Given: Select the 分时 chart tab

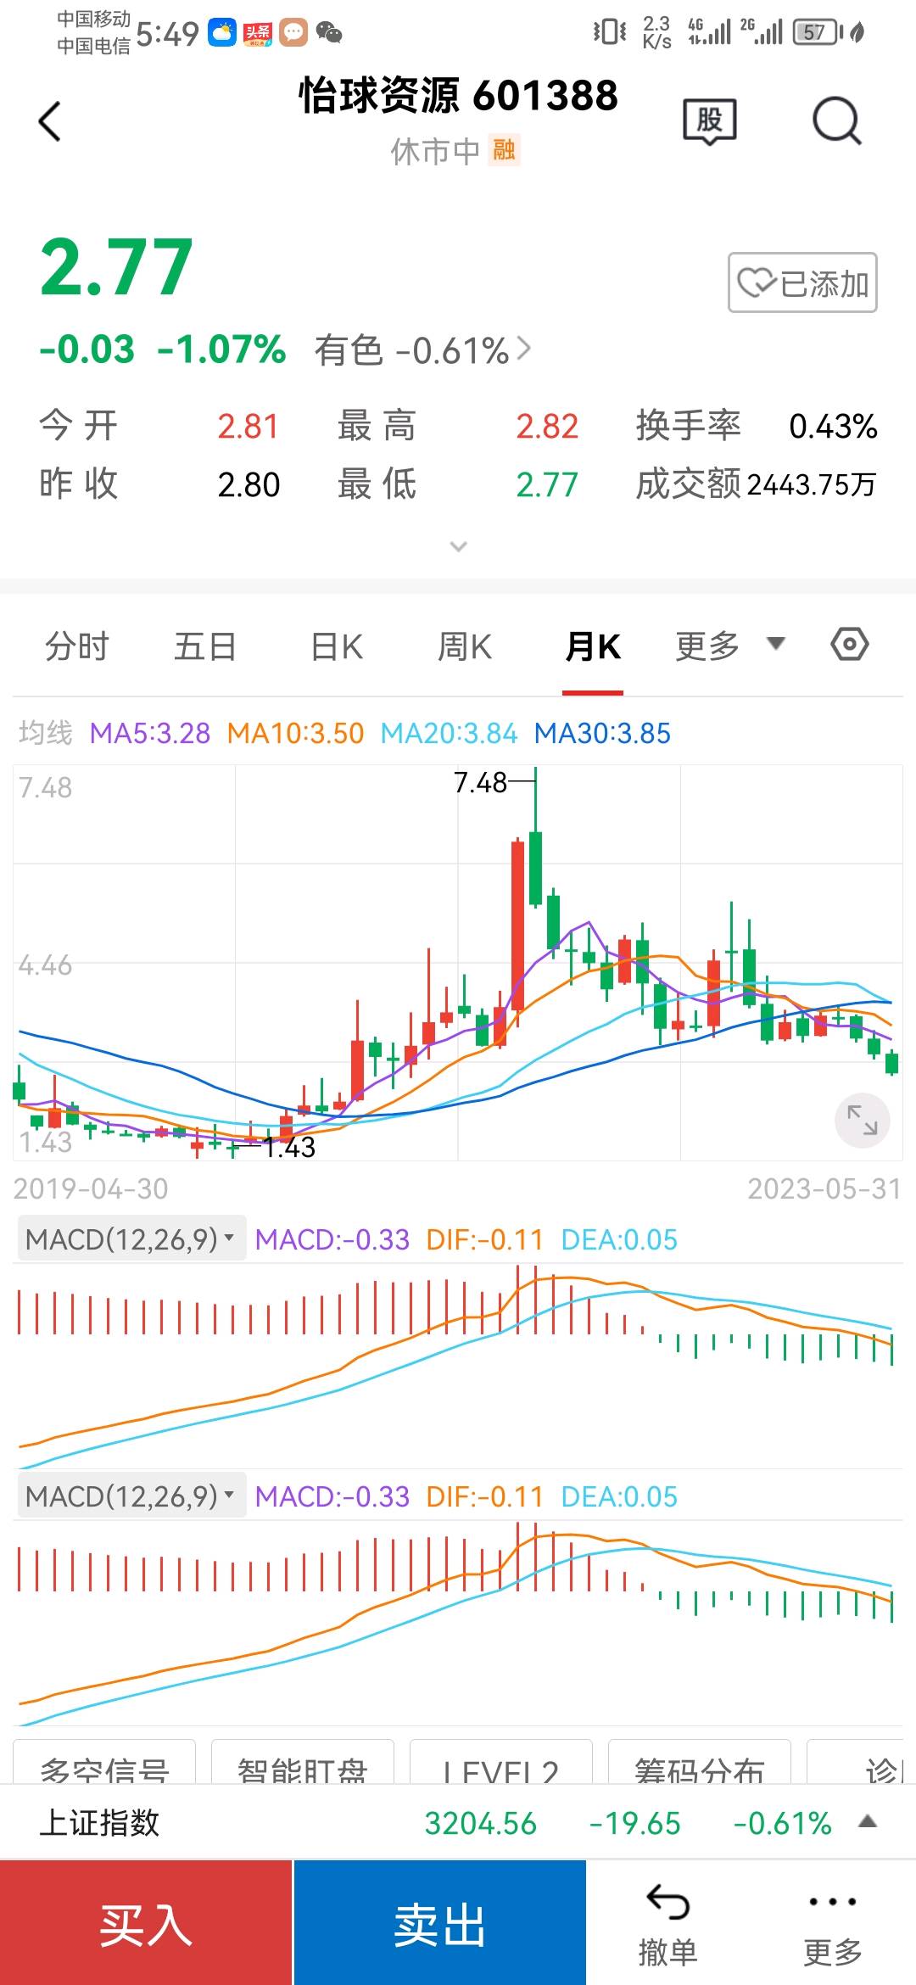Looking at the screenshot, I should point(77,646).
